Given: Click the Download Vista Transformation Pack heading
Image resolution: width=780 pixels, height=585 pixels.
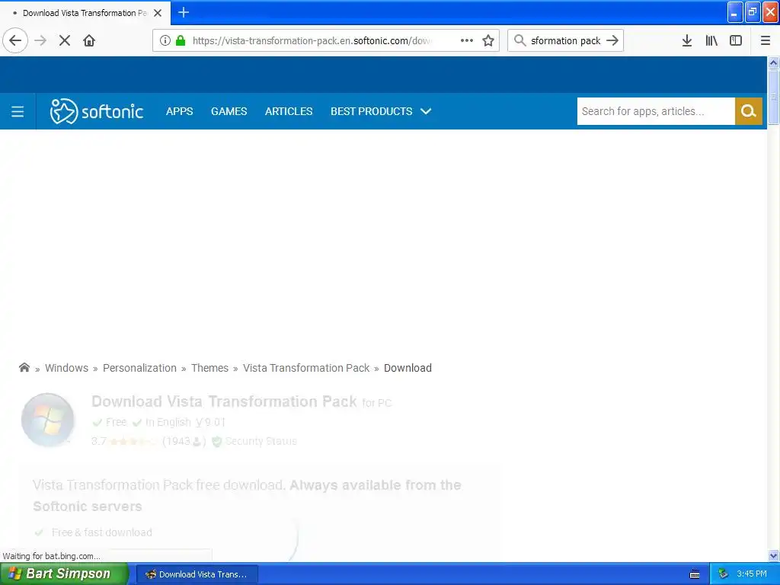Looking at the screenshot, I should pyautogui.click(x=224, y=401).
